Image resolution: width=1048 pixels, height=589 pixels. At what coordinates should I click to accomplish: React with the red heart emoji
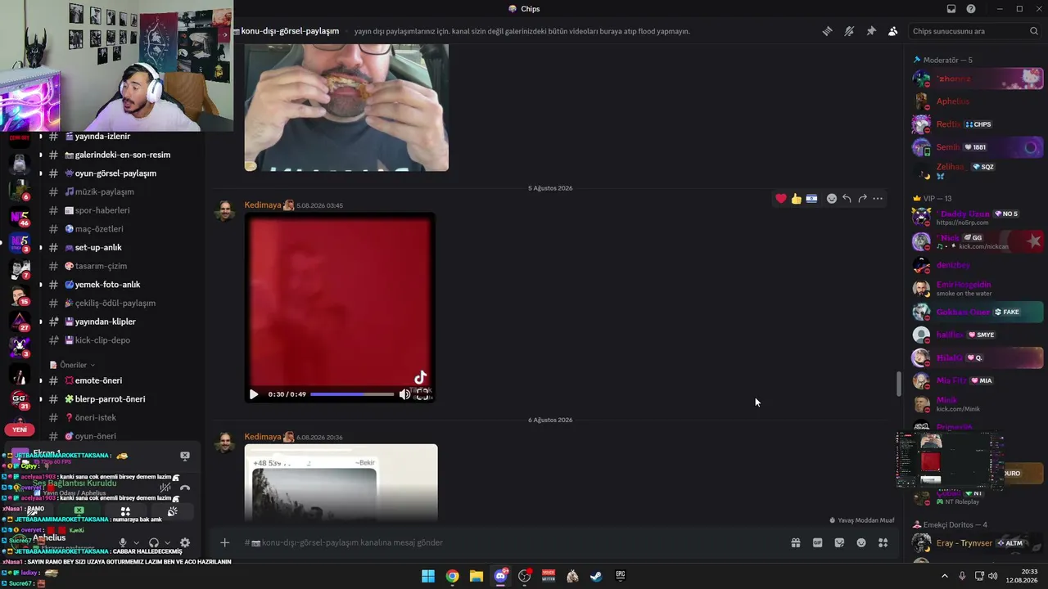tap(780, 199)
